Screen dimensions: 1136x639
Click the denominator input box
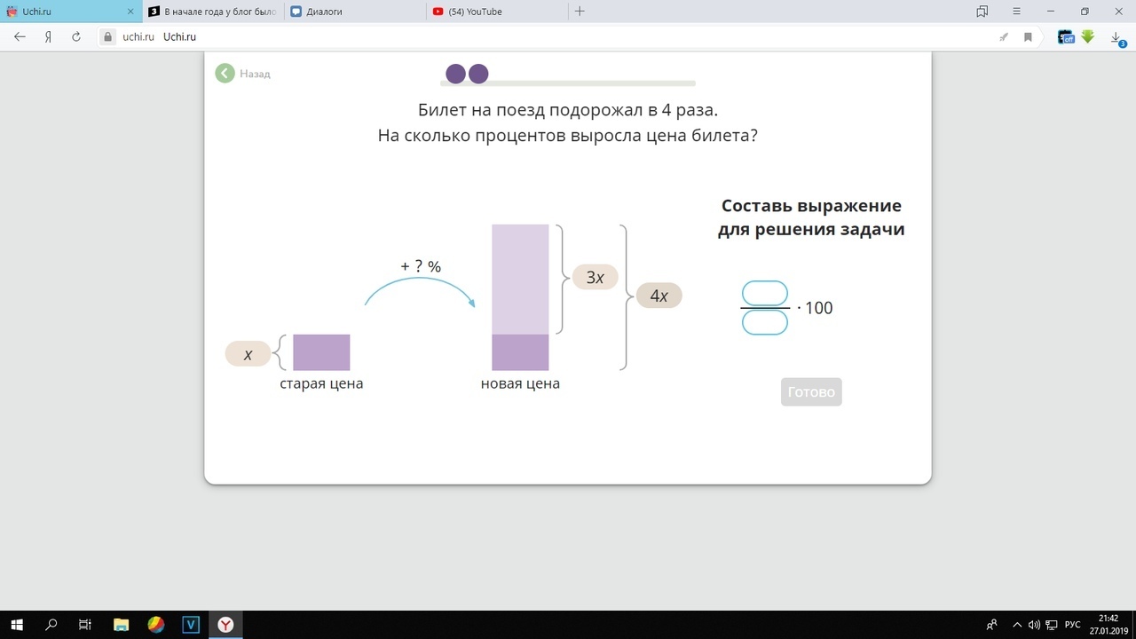click(765, 322)
